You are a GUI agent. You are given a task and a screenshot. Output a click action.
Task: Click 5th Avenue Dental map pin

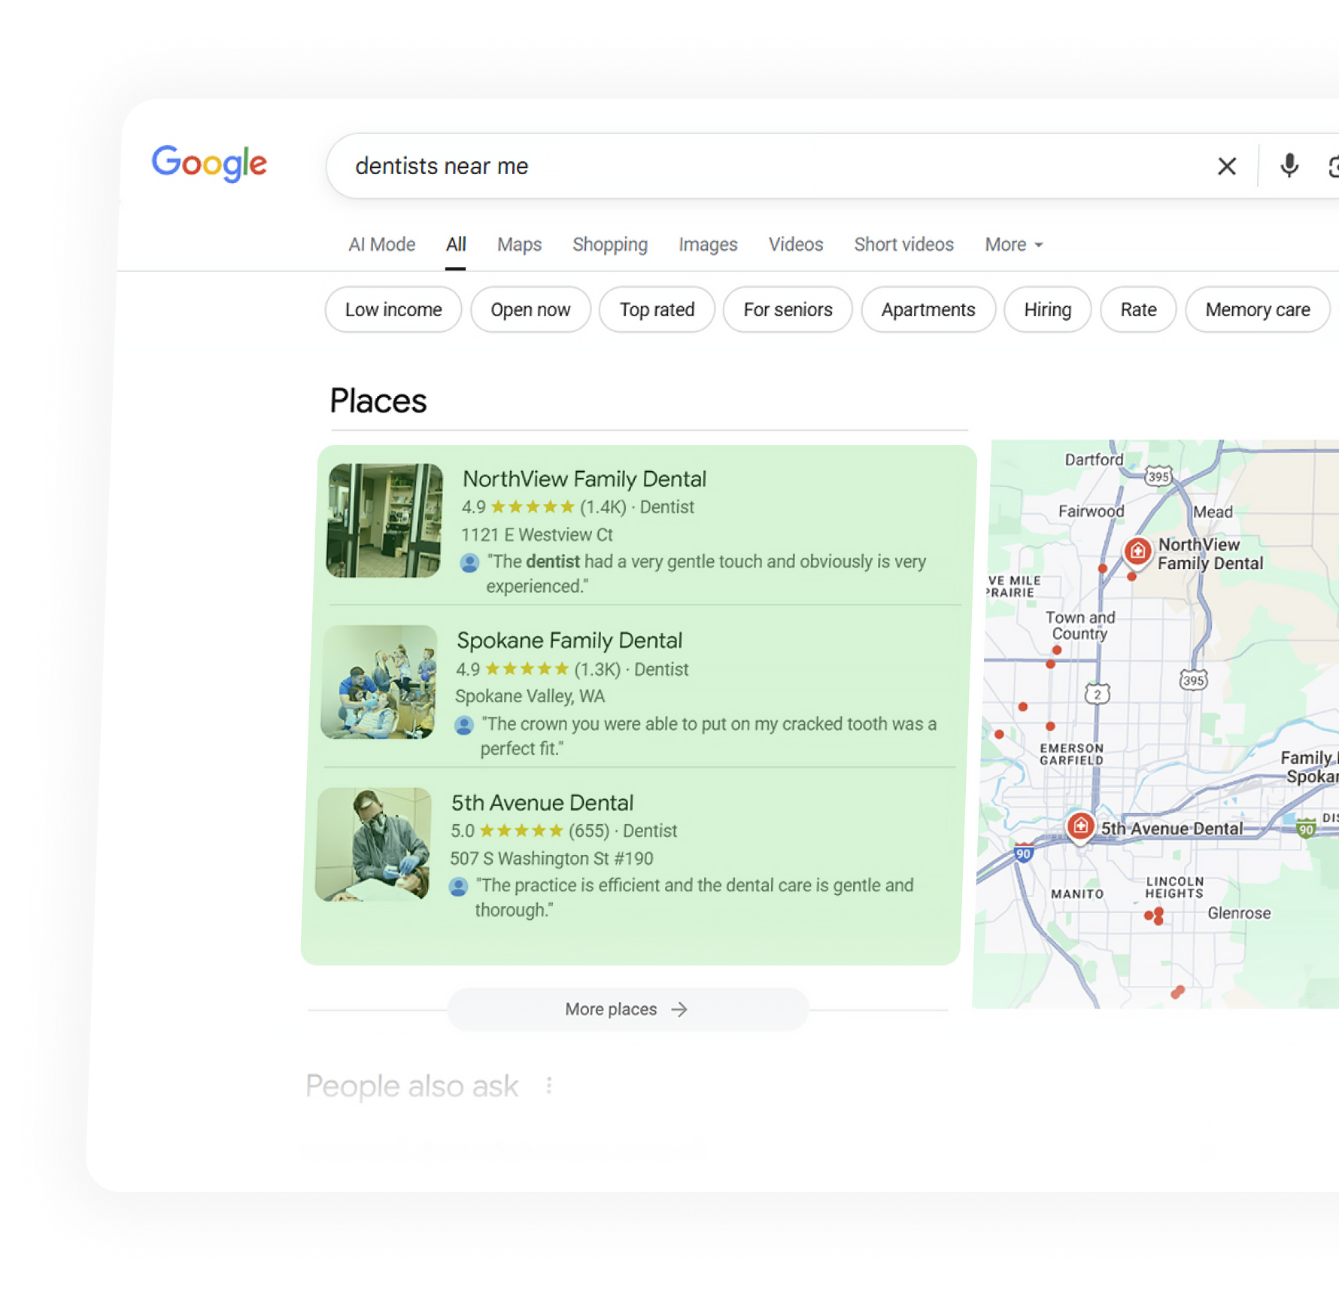[x=1080, y=826]
